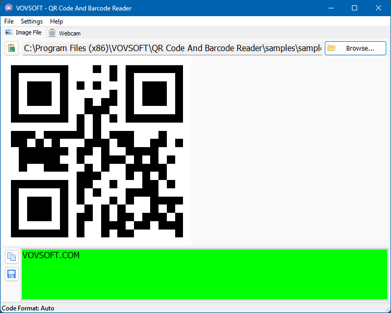Open the Settings menu
The image size is (391, 313).
(32, 21)
